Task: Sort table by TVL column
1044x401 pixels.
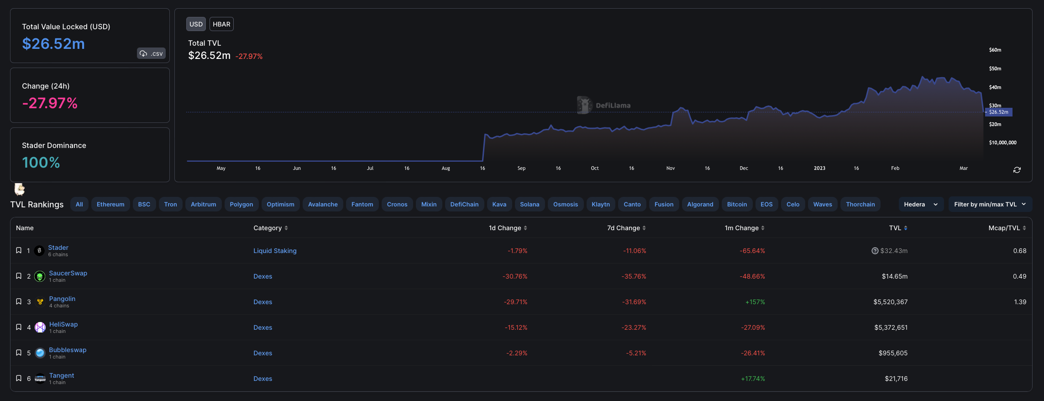Action: click(x=898, y=228)
